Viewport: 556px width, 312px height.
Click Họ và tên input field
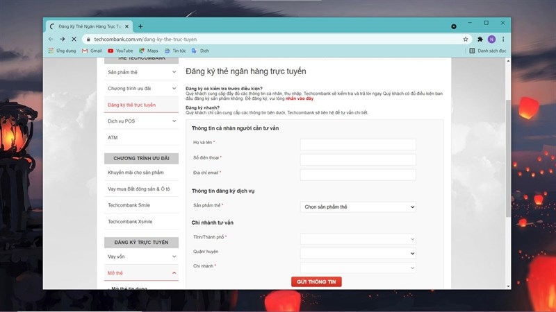tap(358, 144)
